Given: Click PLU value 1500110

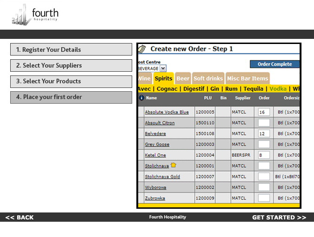Looking at the screenshot, I should point(205,123).
